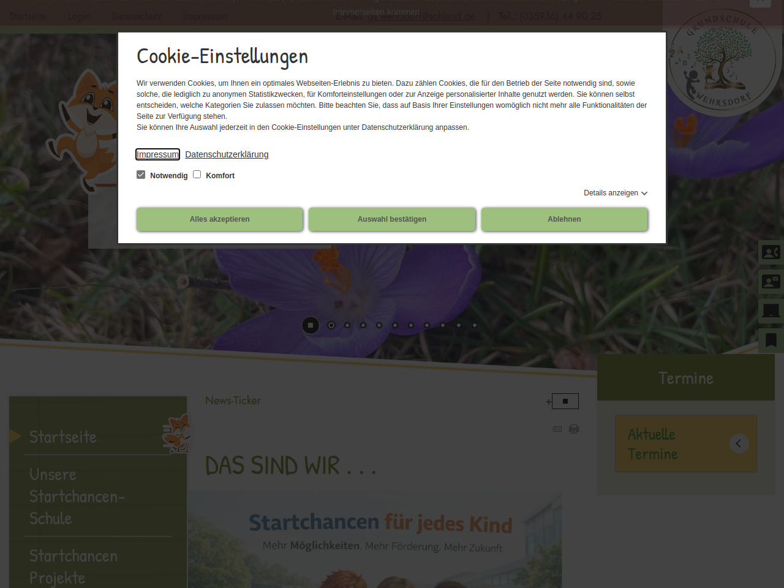784x588 pixels.
Task: Click the phone contact icon on right edge
Action: click(771, 252)
